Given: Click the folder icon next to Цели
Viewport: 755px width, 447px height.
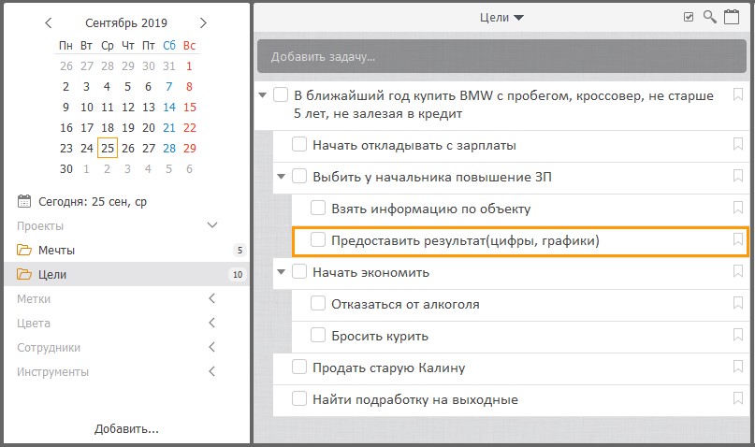Looking at the screenshot, I should 24,274.
